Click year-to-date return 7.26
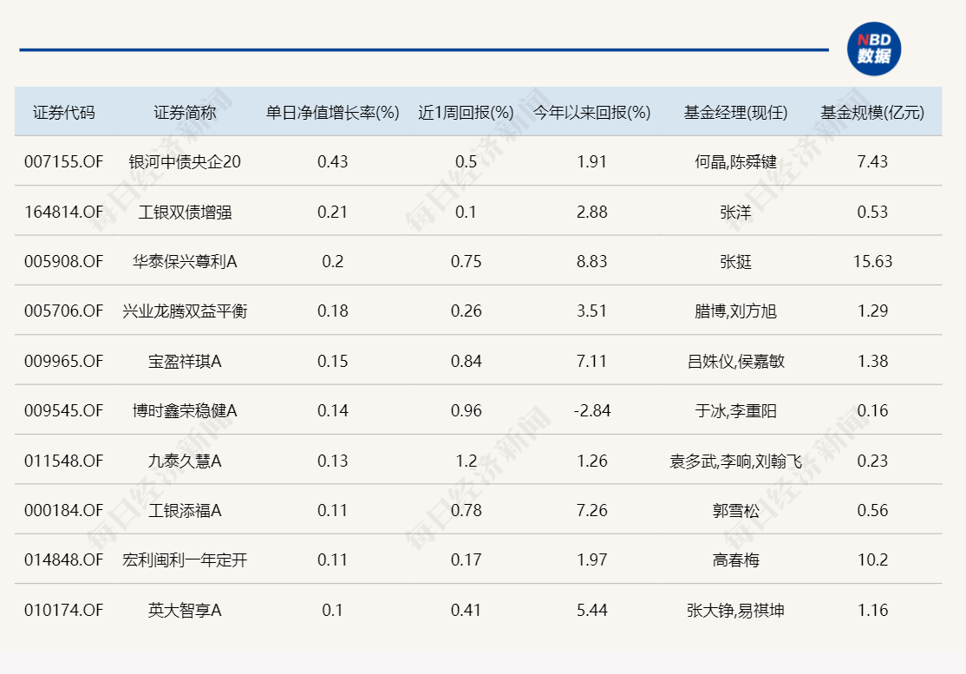966x674 pixels. 592,511
